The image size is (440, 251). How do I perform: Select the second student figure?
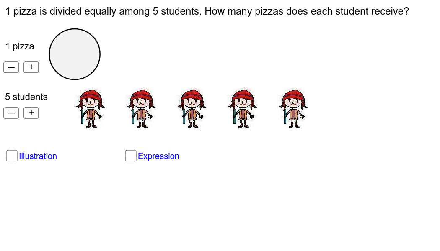point(141,109)
